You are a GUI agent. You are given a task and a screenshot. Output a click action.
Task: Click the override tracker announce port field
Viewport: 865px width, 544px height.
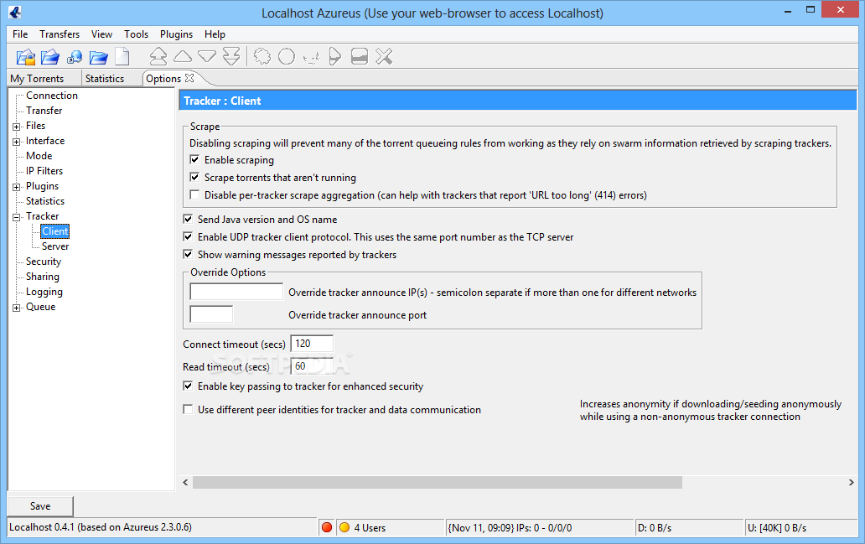coord(211,314)
